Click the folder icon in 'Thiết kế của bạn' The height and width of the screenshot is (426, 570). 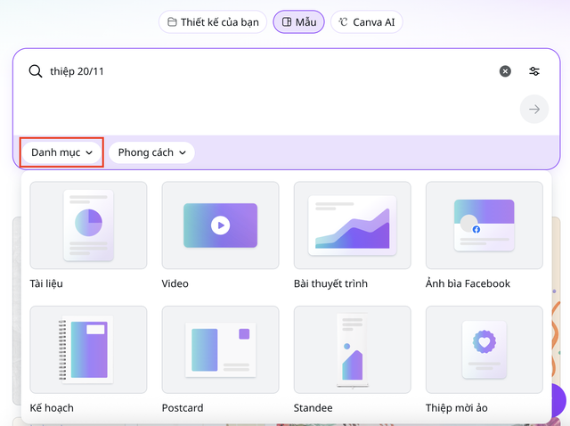coord(172,22)
